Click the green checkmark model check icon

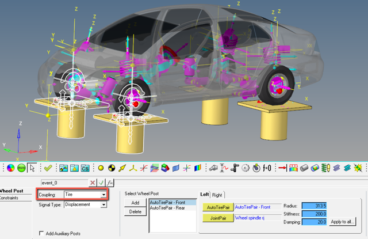pos(48,168)
